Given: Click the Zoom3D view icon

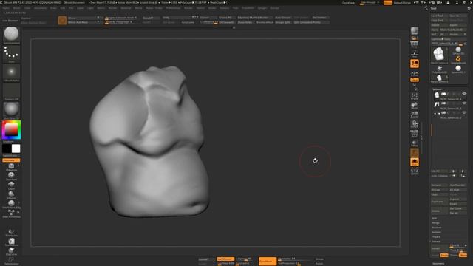Looking at the screenshot, I should coord(415,115).
